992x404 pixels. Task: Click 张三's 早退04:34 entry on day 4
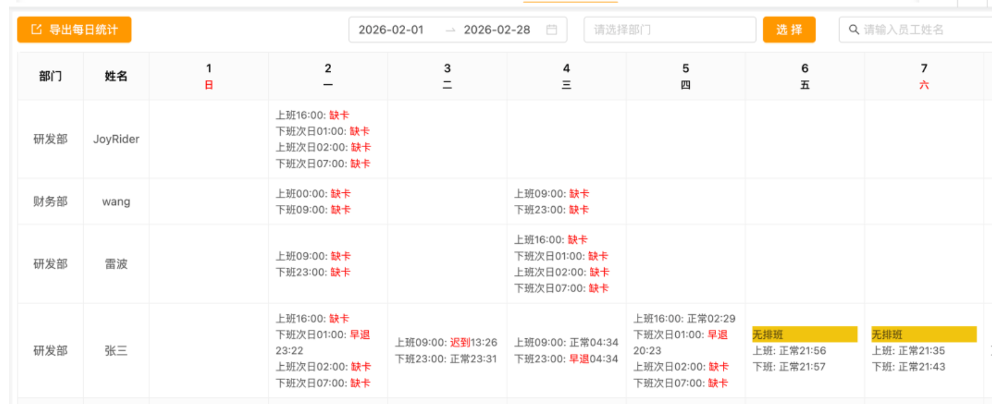point(593,359)
